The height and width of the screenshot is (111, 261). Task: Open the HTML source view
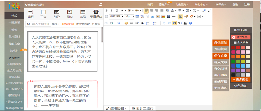click(x=106, y=23)
